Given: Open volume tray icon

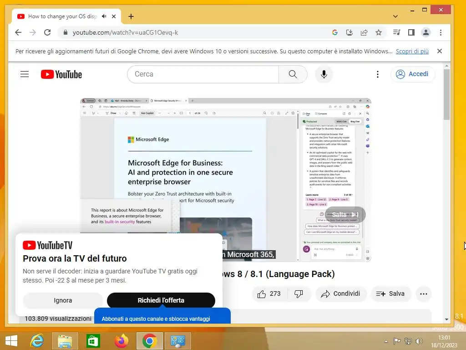Looking at the screenshot, I should 419,341.
